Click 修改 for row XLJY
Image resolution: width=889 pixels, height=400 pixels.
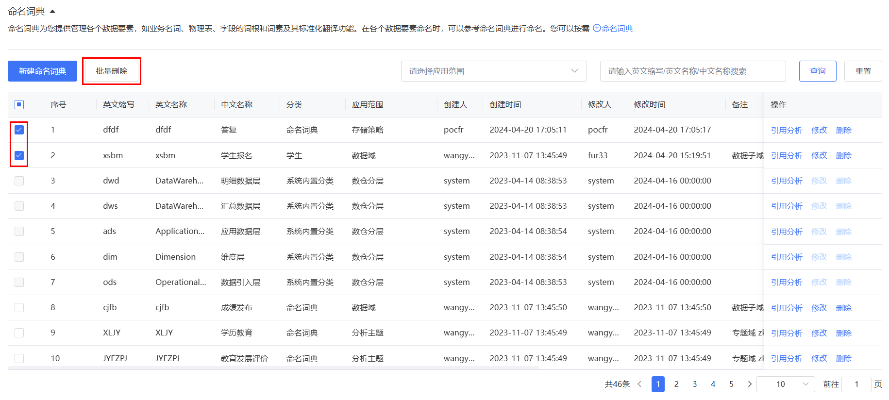[819, 333]
